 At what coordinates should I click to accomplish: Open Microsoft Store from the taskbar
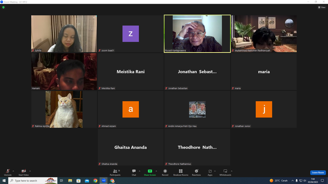click(78, 180)
